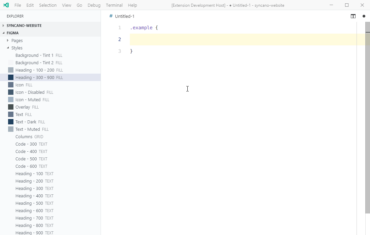Click the unsaved changes dot on the editor tab

(364, 16)
